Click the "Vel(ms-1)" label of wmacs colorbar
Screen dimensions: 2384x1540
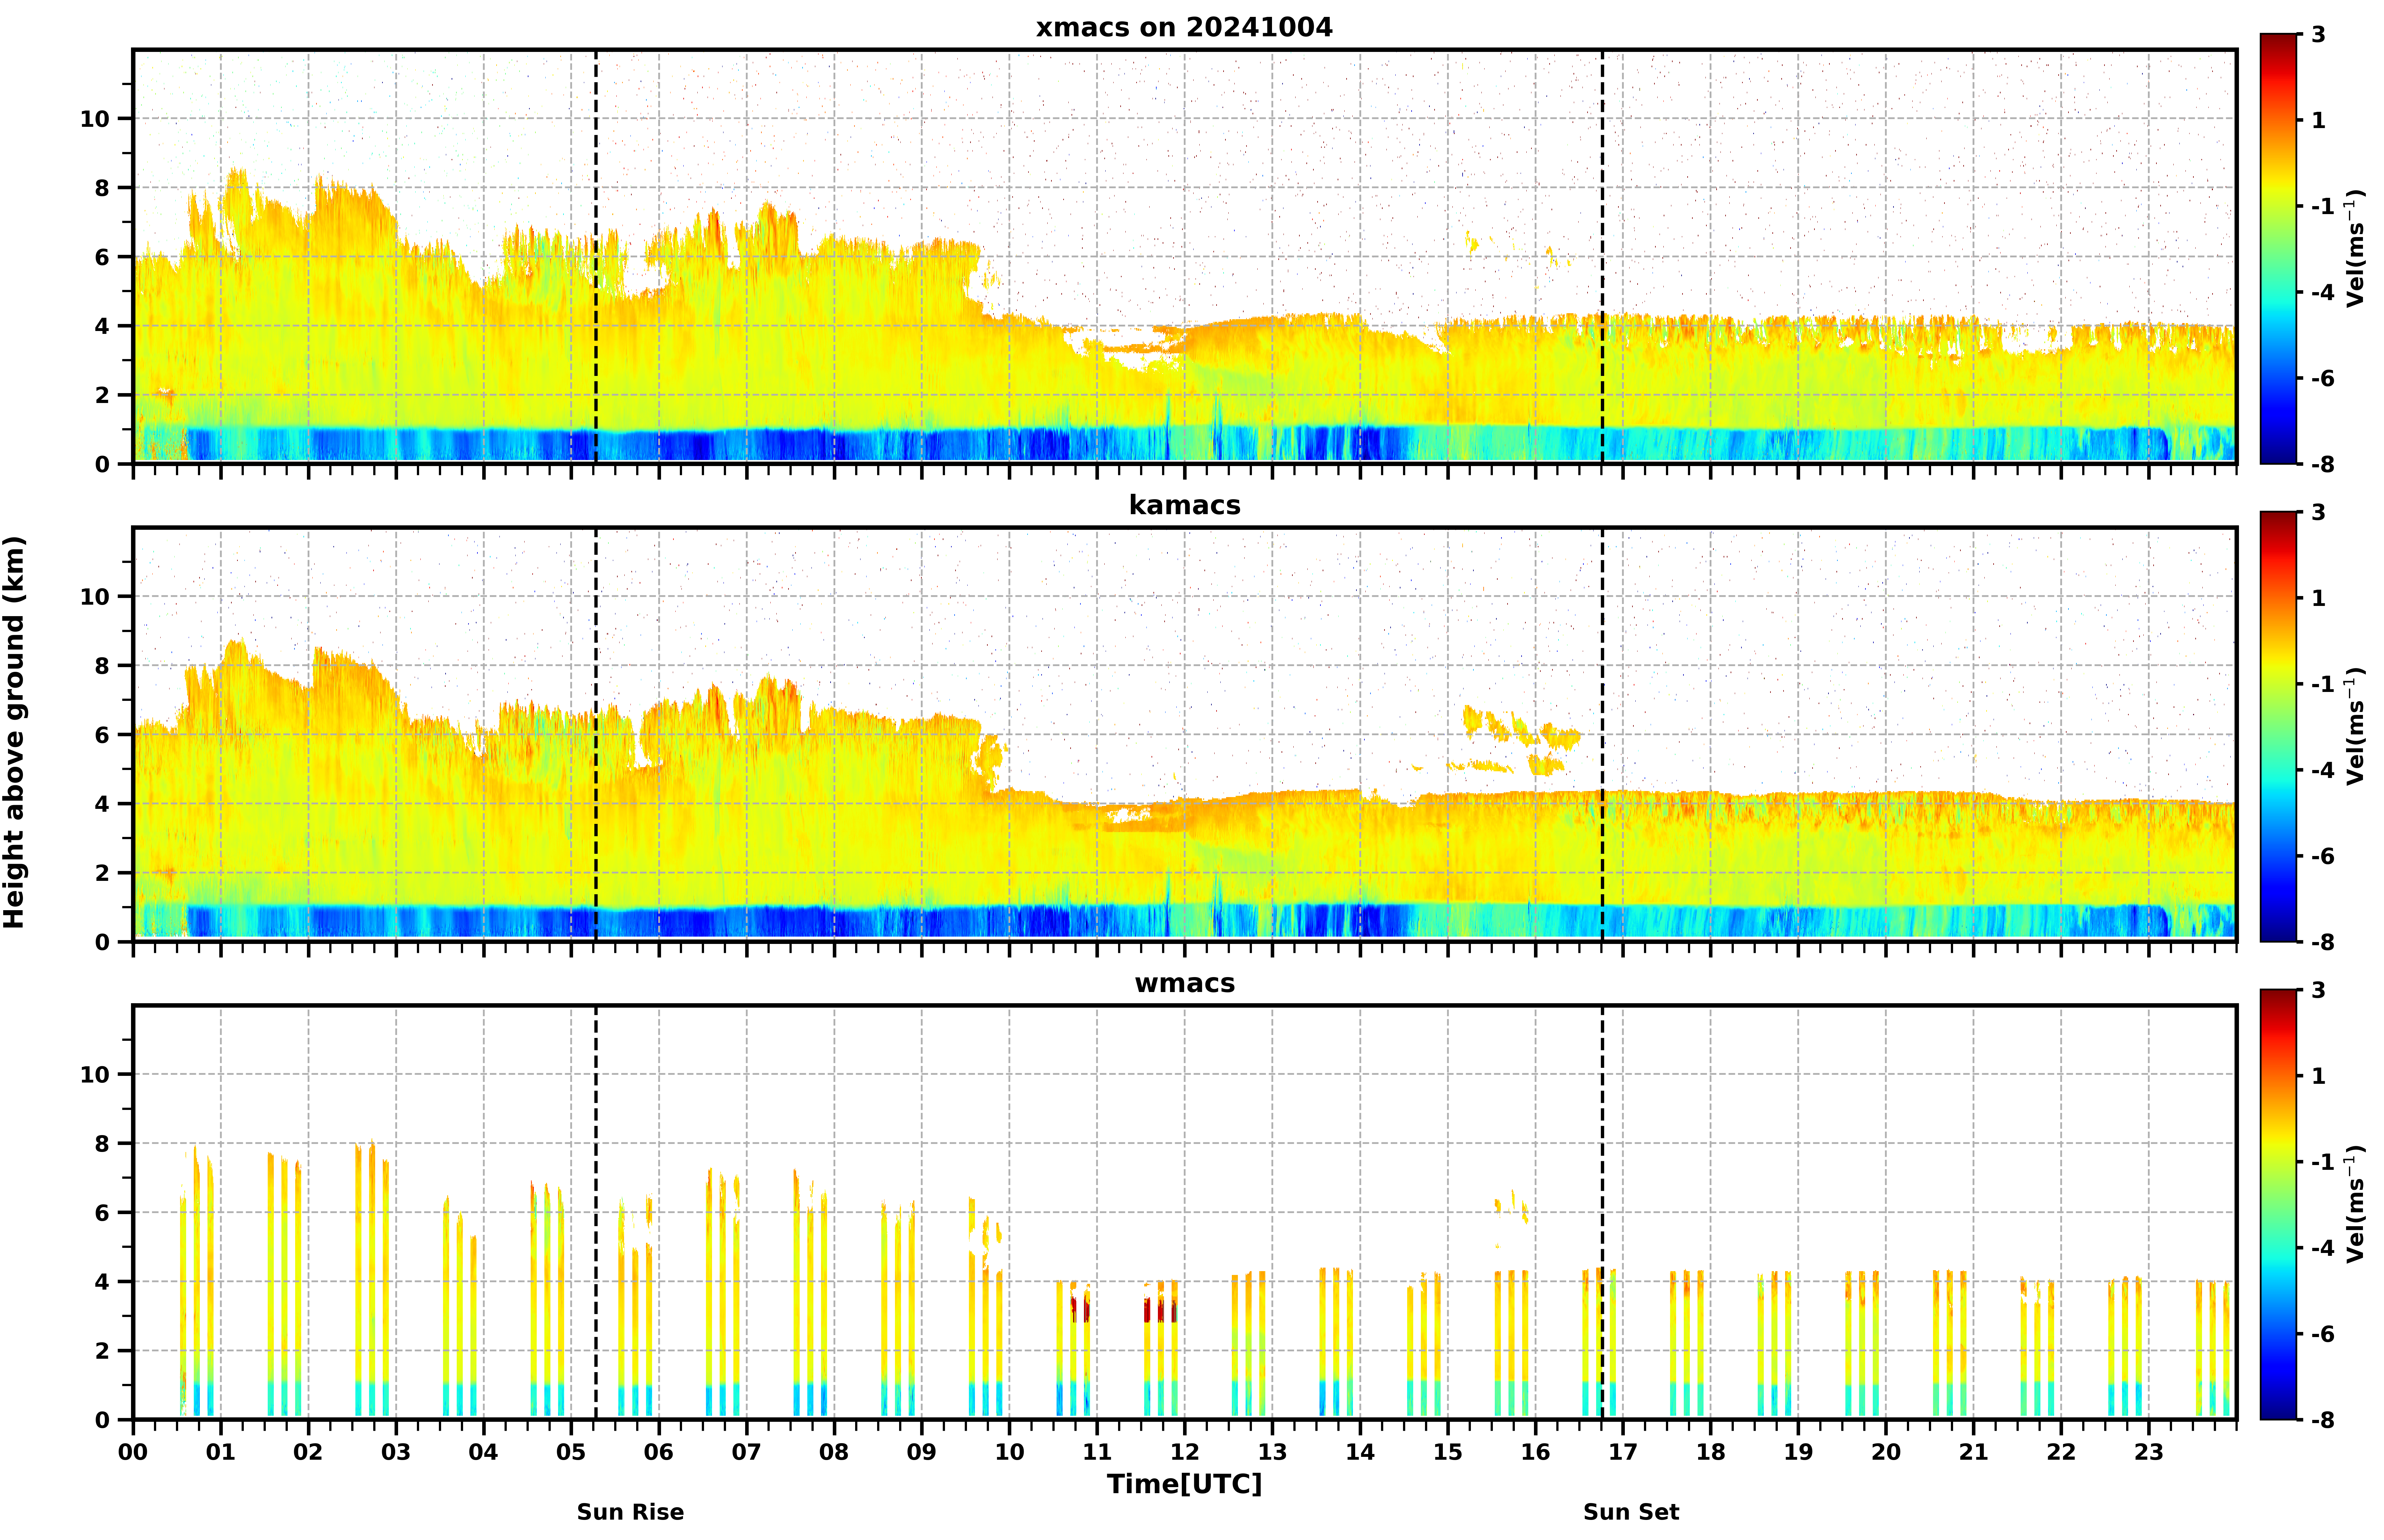click(x=2356, y=1204)
